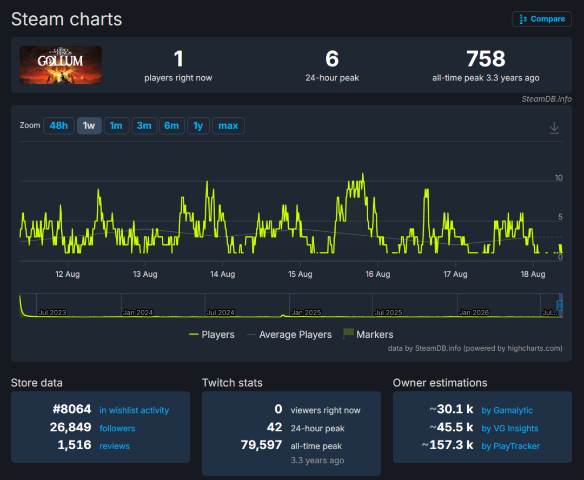This screenshot has height=480, width=584.
Task: Open the followers link
Action: click(x=117, y=428)
